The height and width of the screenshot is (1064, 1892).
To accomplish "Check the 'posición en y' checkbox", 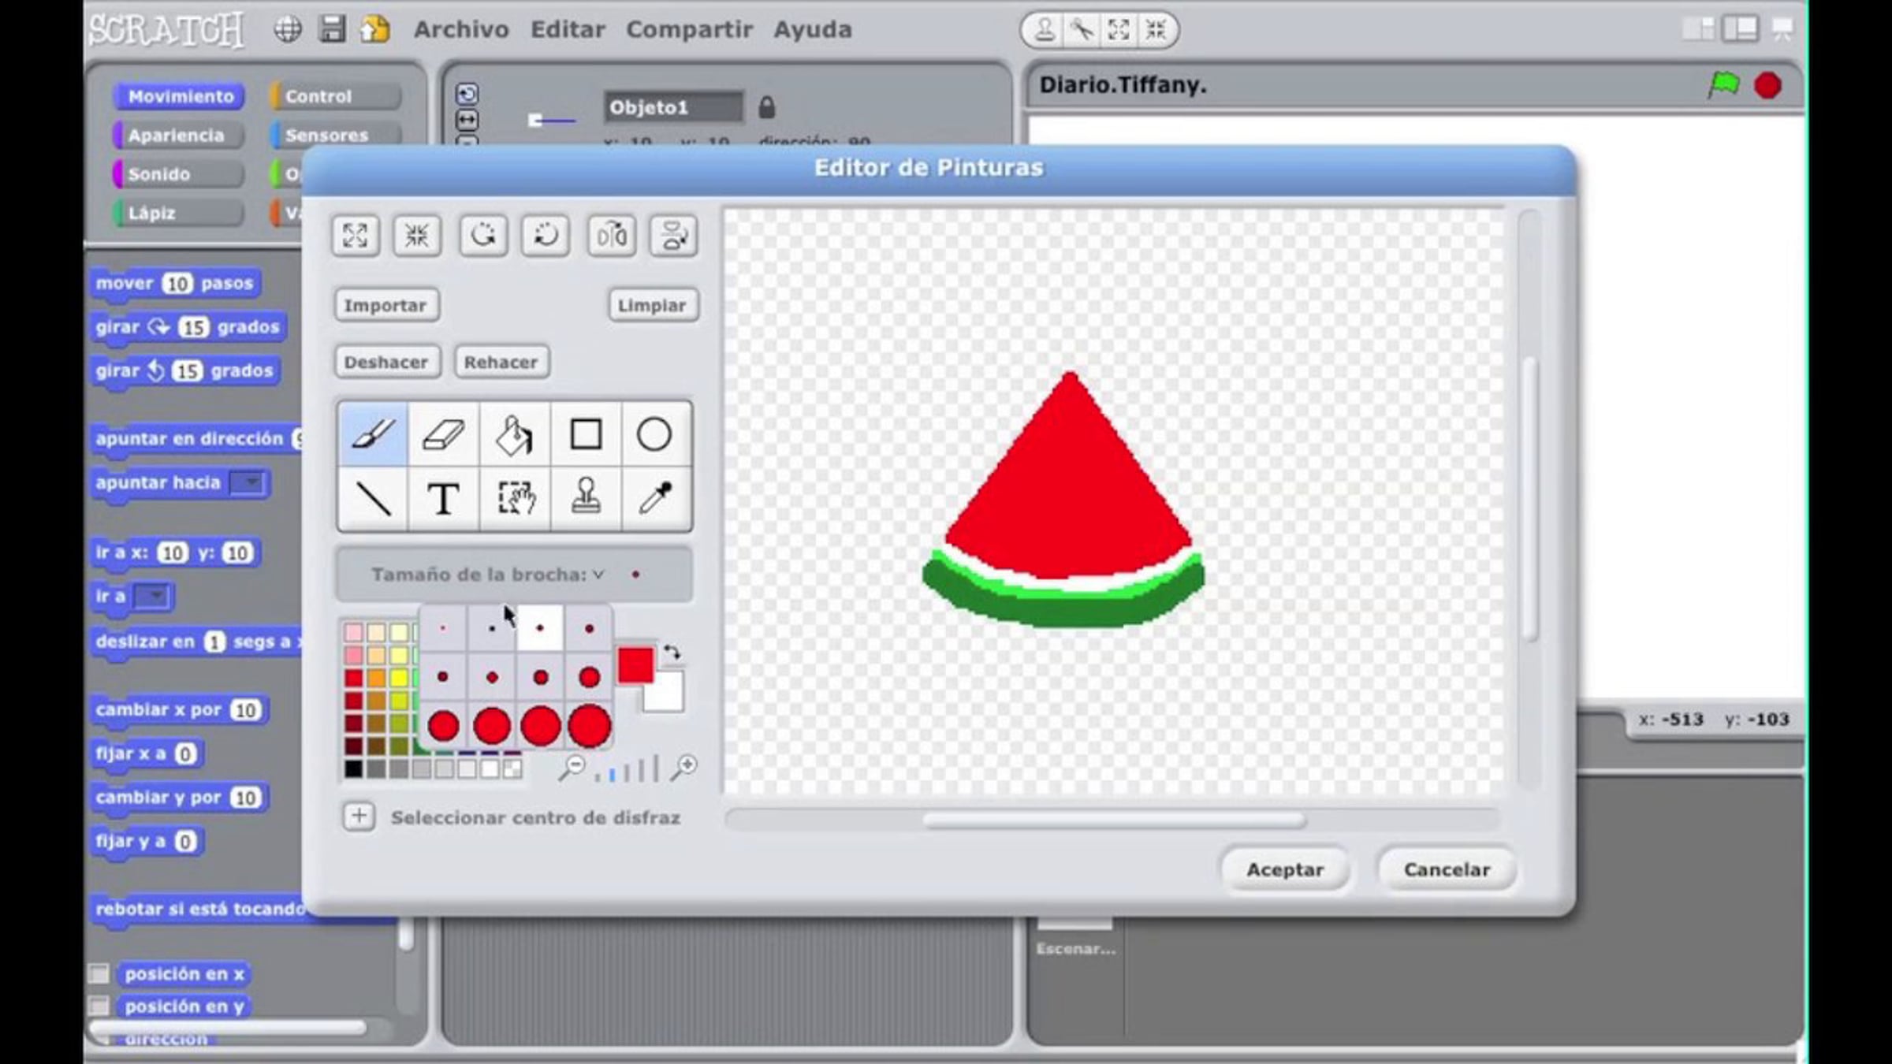I will (99, 1006).
